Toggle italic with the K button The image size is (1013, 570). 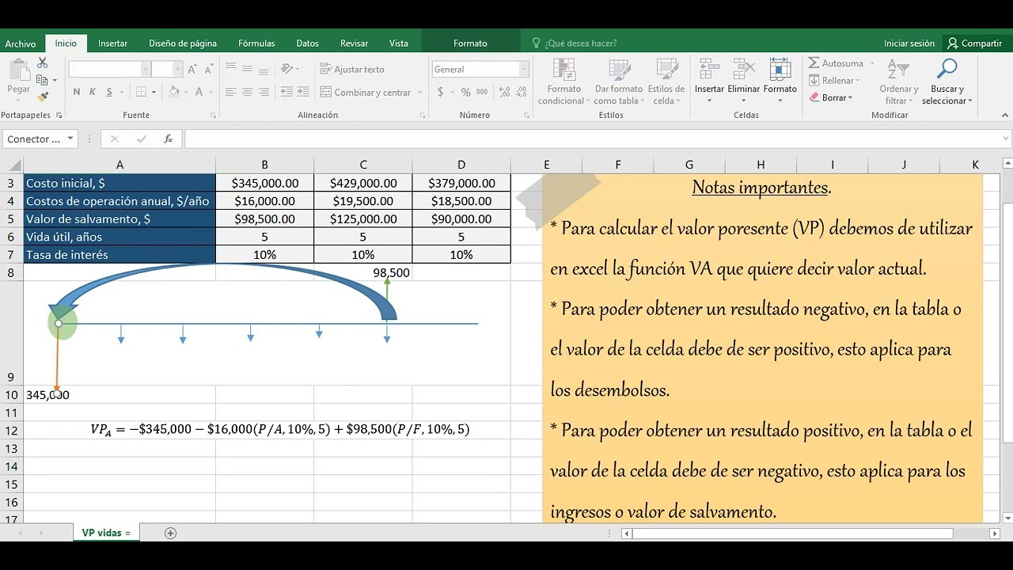coord(93,93)
